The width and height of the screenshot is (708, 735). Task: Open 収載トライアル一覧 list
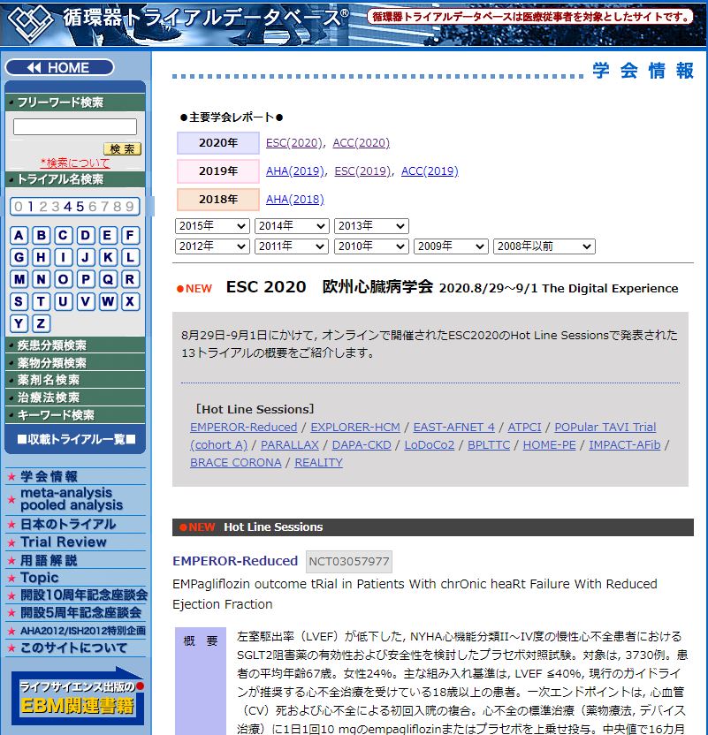click(x=76, y=439)
